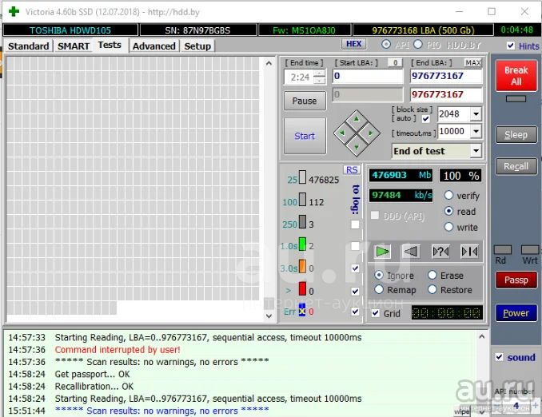
Task: Click the Start scan button
Action: point(305,136)
